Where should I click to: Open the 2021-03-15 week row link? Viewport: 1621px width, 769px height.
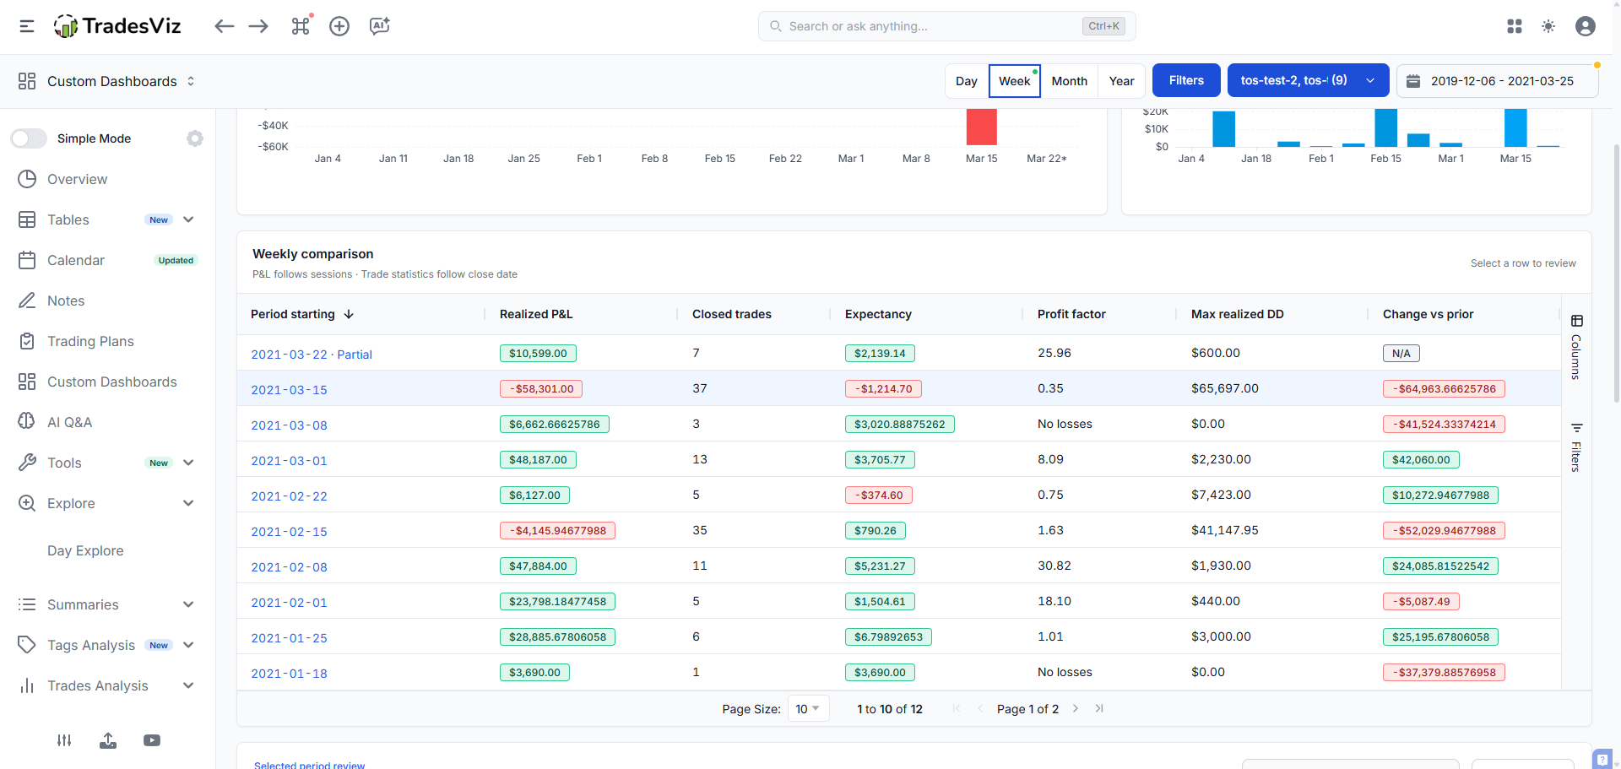(x=289, y=390)
